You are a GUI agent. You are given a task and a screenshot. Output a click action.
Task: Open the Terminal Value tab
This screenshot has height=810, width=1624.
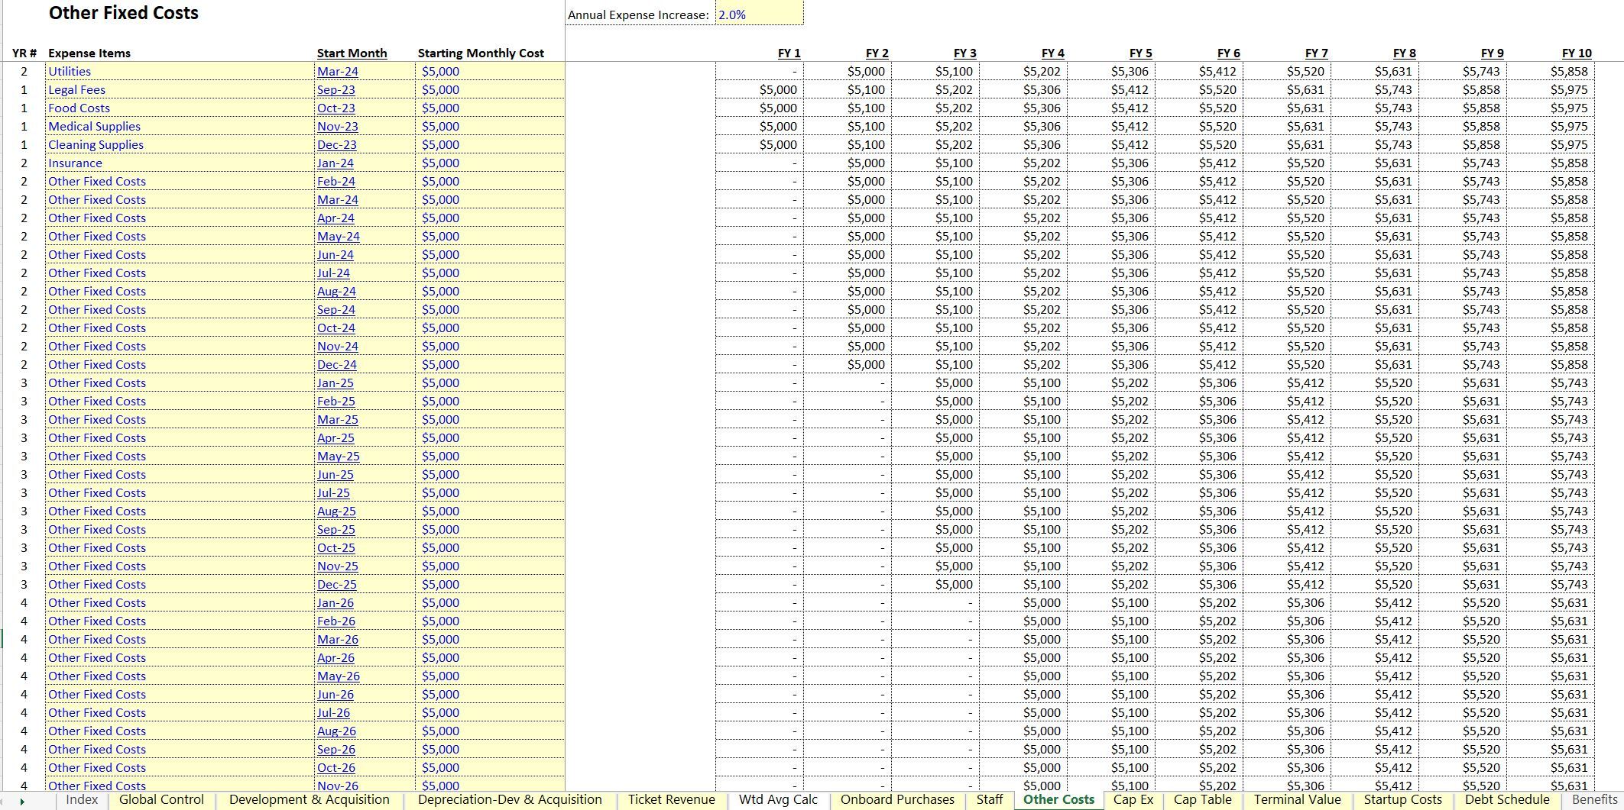(1298, 799)
